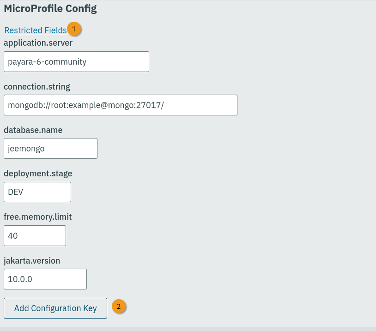Click the deployment.stage label
The width and height of the screenshot is (376, 331).
(x=38, y=174)
